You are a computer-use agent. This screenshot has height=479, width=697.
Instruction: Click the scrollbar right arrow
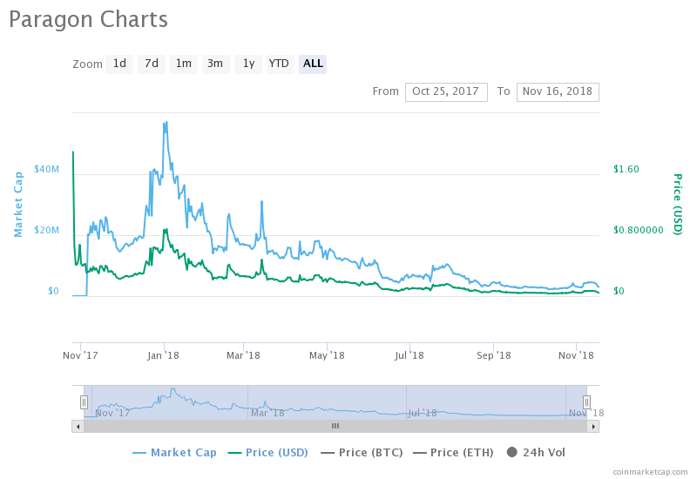pos(593,427)
